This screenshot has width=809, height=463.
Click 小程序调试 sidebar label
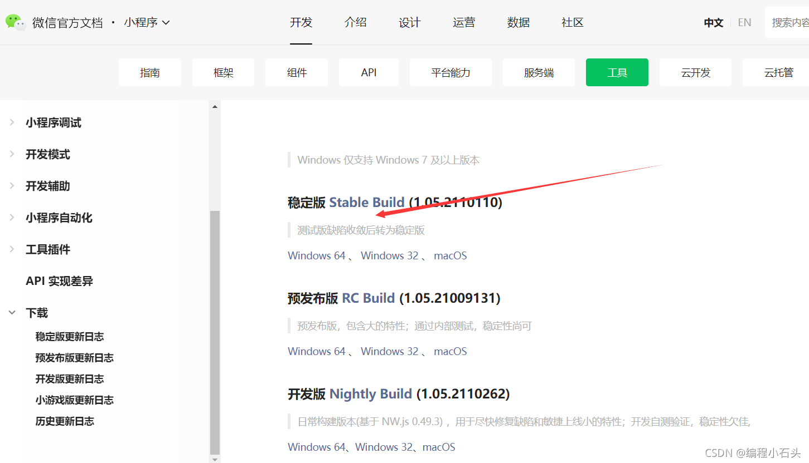tap(54, 122)
